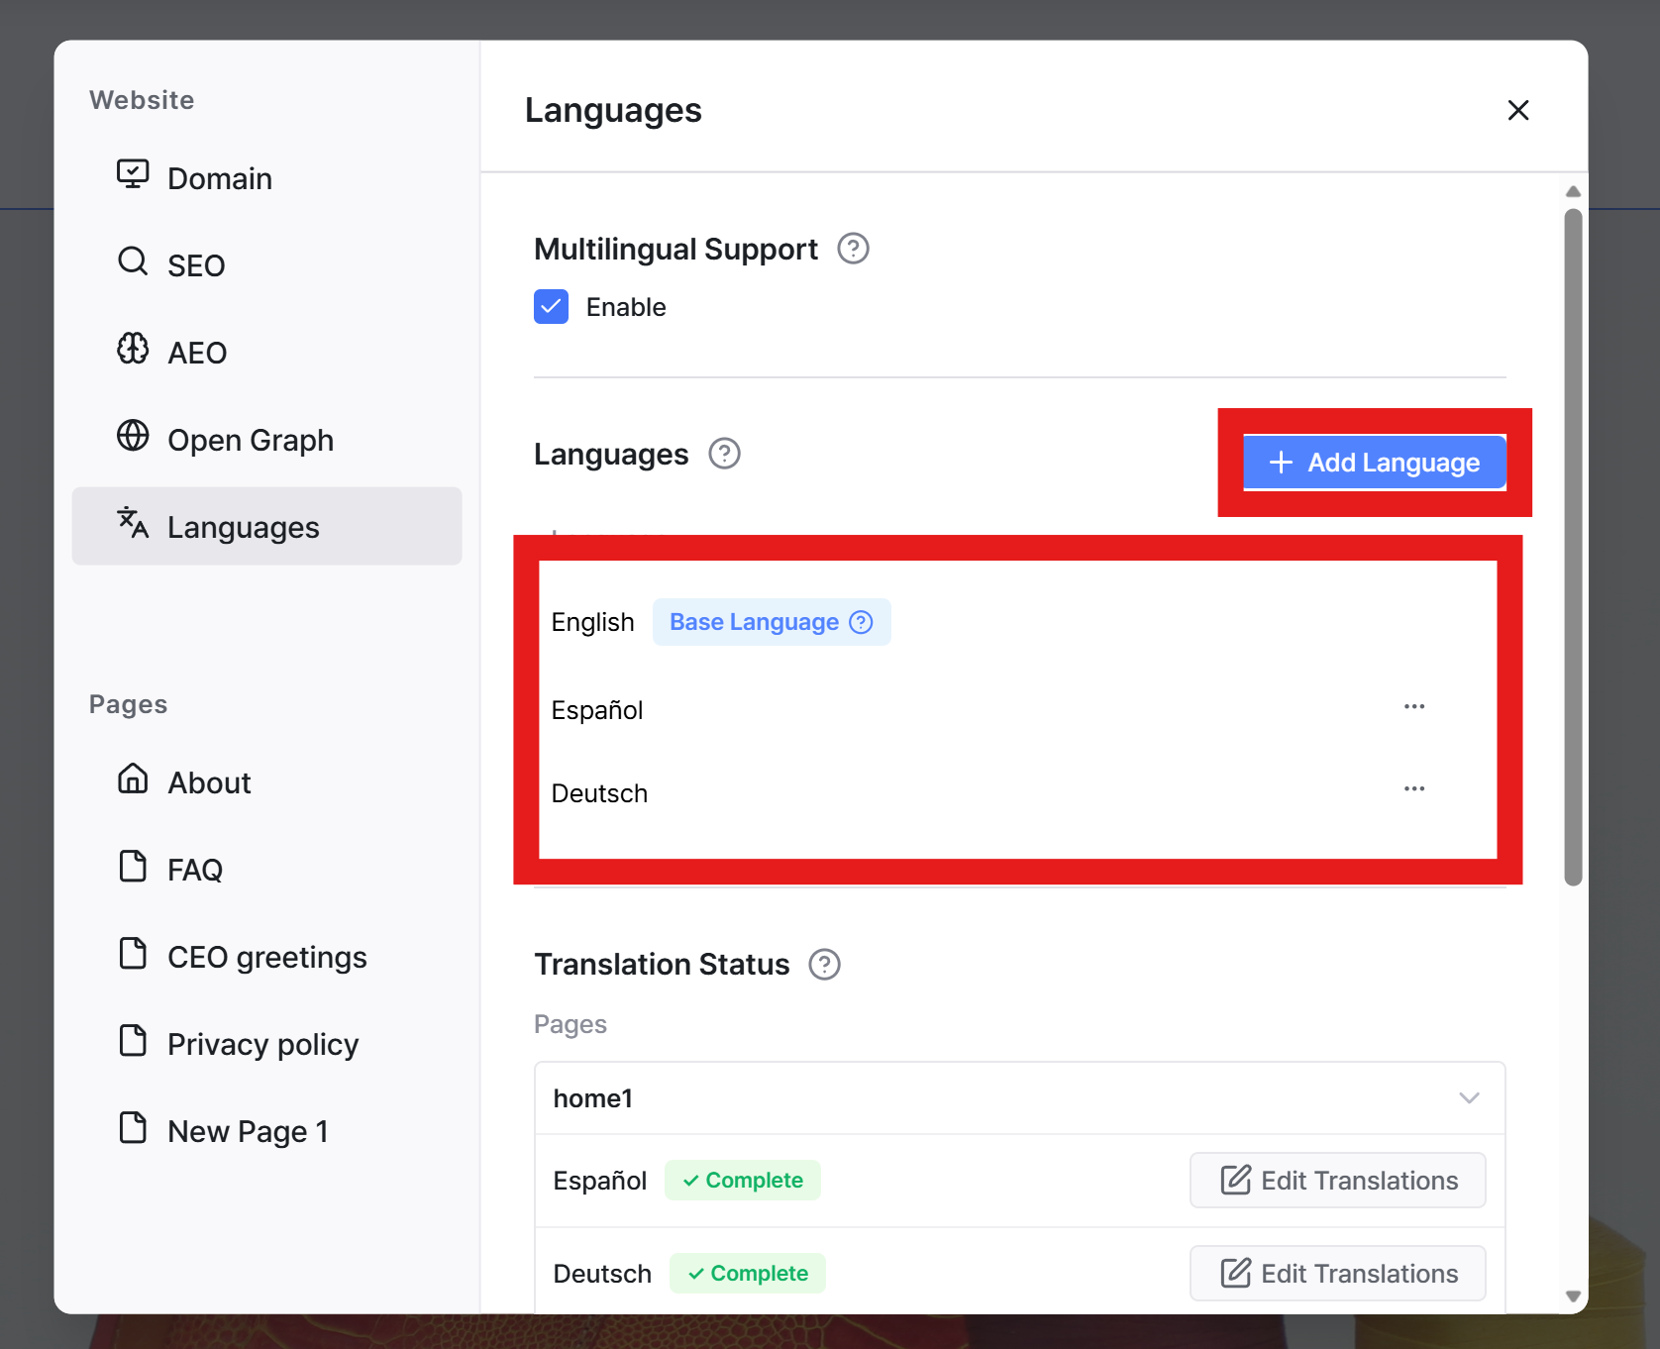Collapse the home1 page dropdown
Image resolution: width=1660 pixels, height=1349 pixels.
tap(1469, 1097)
